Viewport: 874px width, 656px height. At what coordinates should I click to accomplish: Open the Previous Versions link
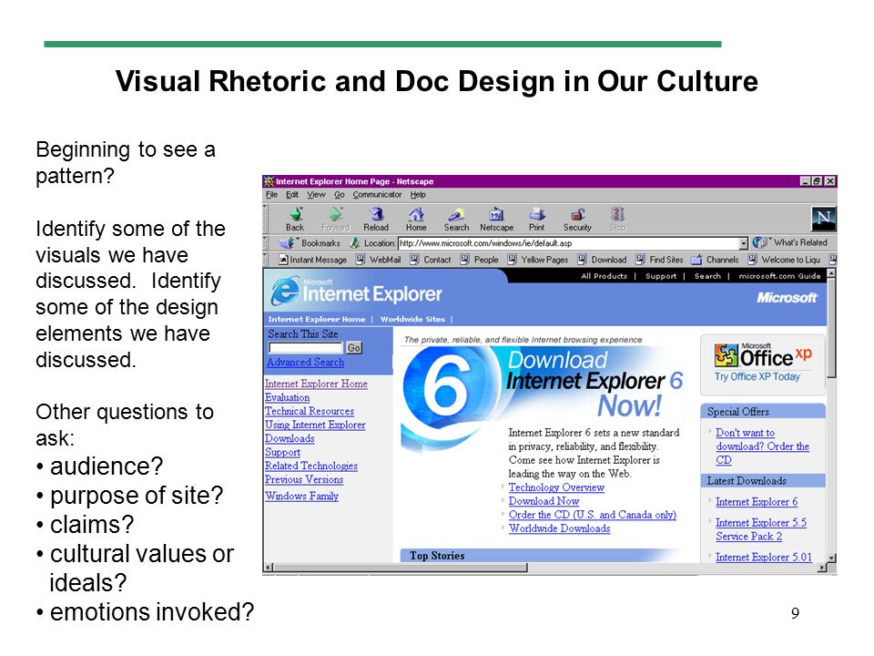pyautogui.click(x=304, y=479)
